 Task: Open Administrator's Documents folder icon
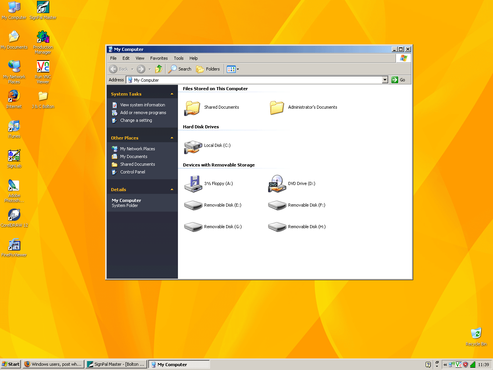click(x=277, y=108)
